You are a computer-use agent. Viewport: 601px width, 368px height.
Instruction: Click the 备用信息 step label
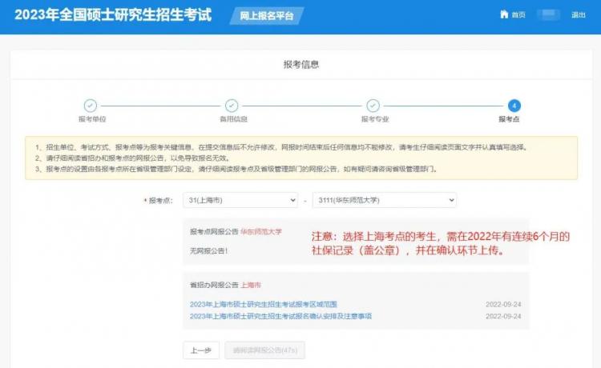[x=233, y=119]
